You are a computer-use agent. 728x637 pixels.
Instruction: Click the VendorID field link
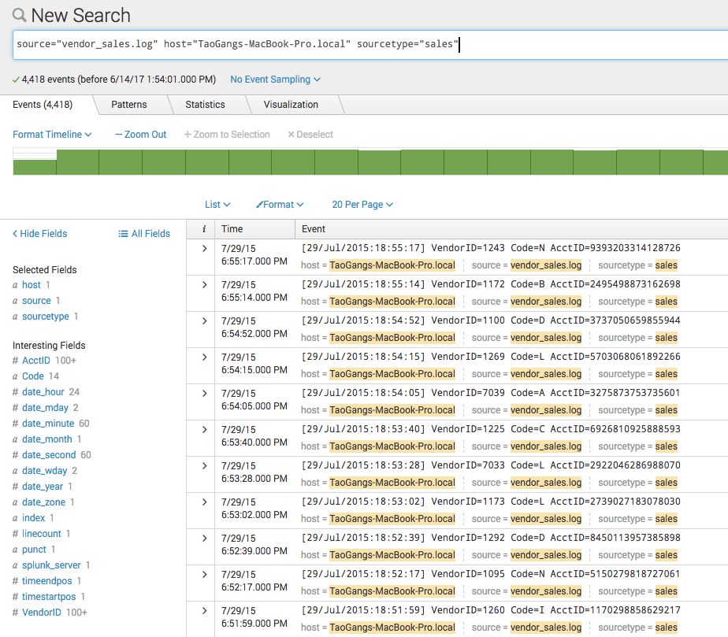42,613
